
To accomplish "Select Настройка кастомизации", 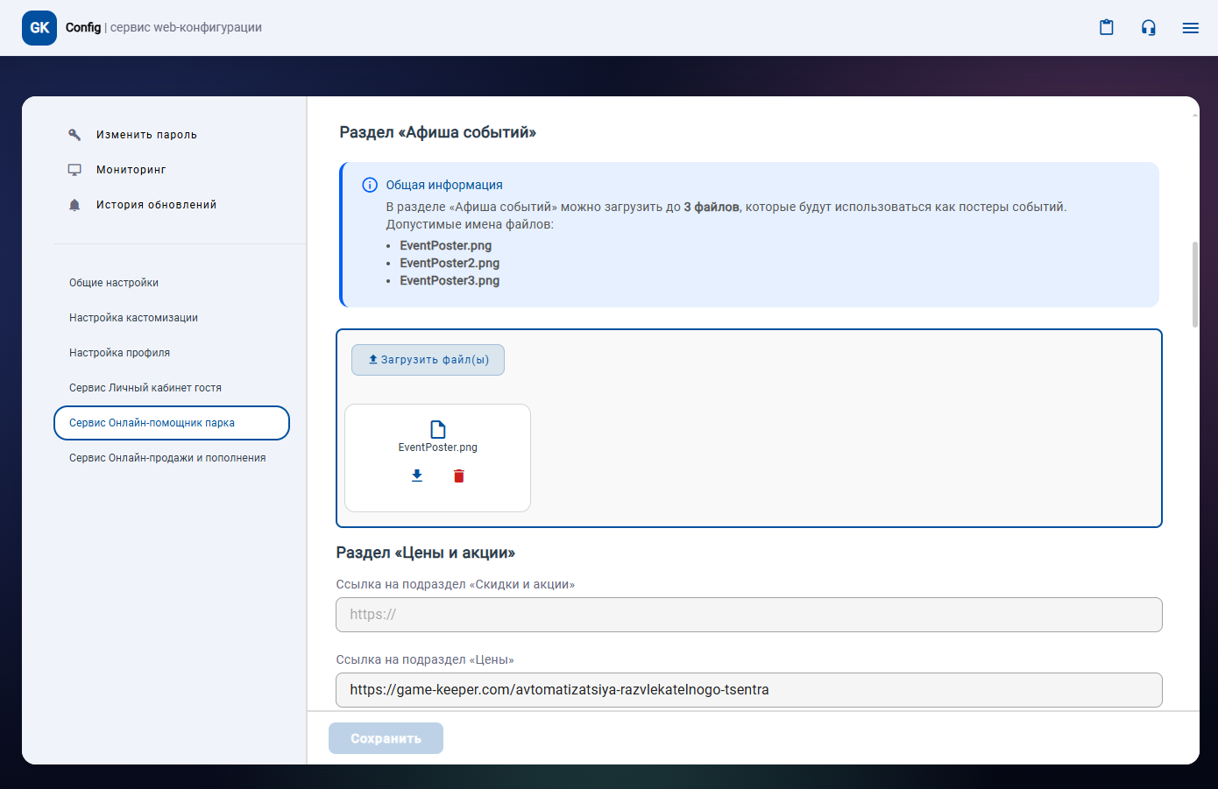I will point(133,318).
